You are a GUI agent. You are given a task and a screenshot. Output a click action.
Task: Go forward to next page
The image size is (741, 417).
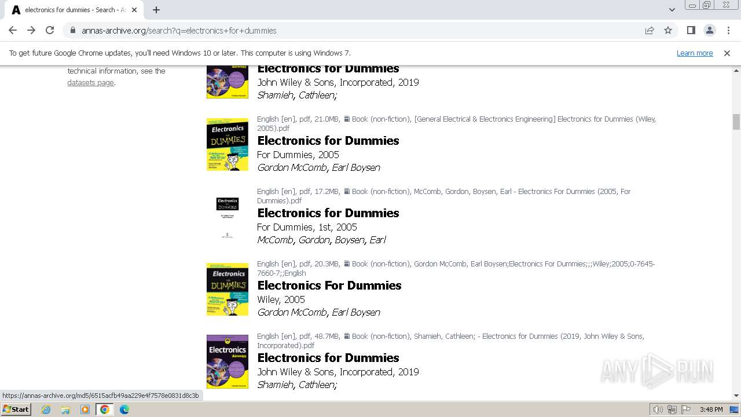pos(31,30)
